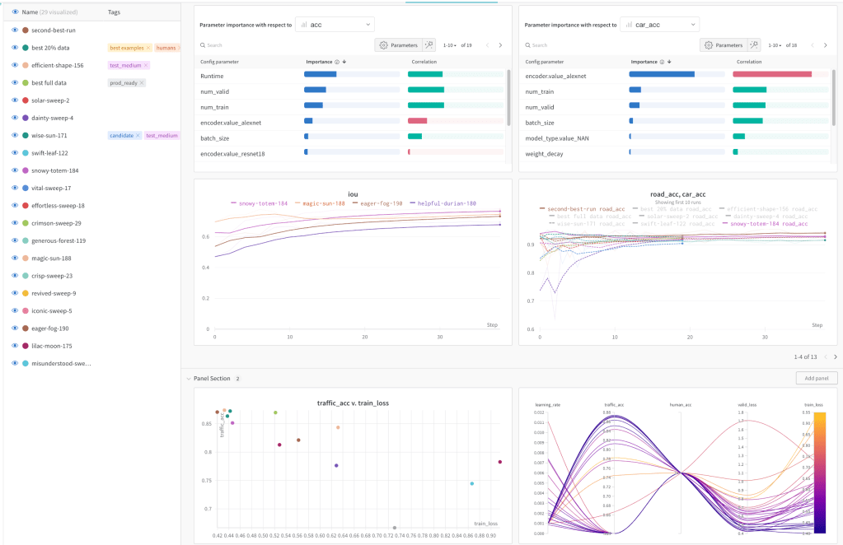Go to next page in acc importance table

[500, 45]
